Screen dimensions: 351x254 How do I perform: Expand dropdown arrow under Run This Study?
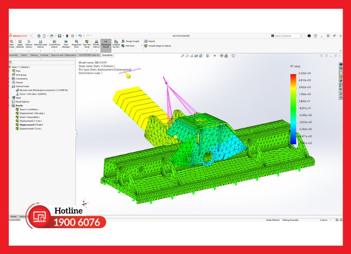(87, 51)
